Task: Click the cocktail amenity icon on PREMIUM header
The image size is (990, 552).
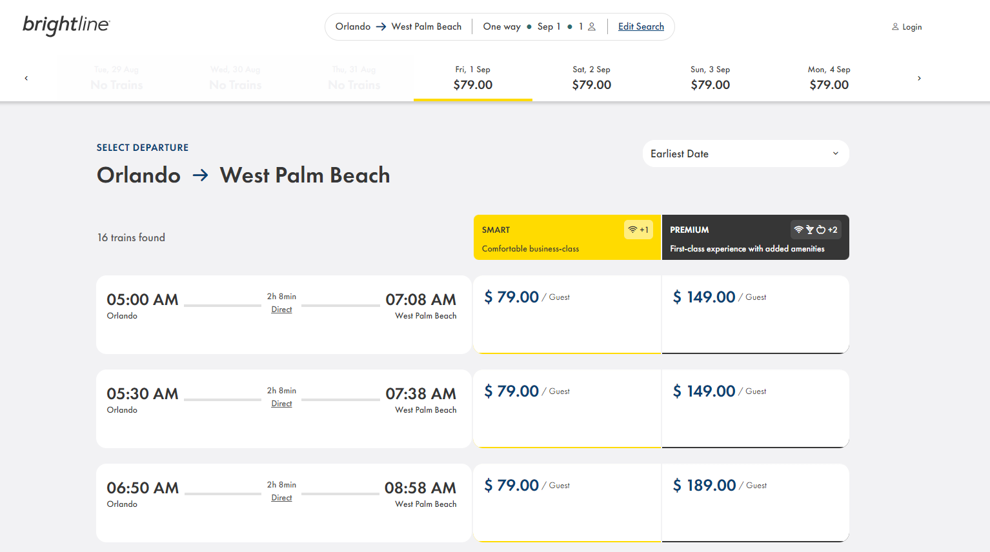Action: (809, 229)
